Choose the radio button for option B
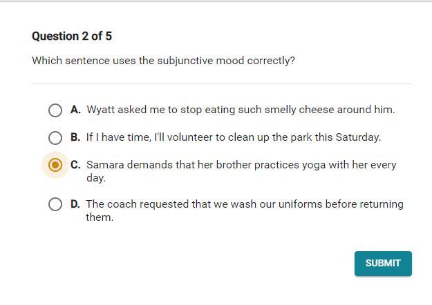This screenshot has height=305, width=432. click(55, 138)
